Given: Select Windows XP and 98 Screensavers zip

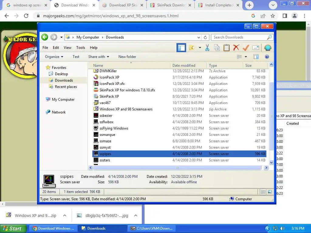Looking at the screenshot, I should (x=179, y=109).
